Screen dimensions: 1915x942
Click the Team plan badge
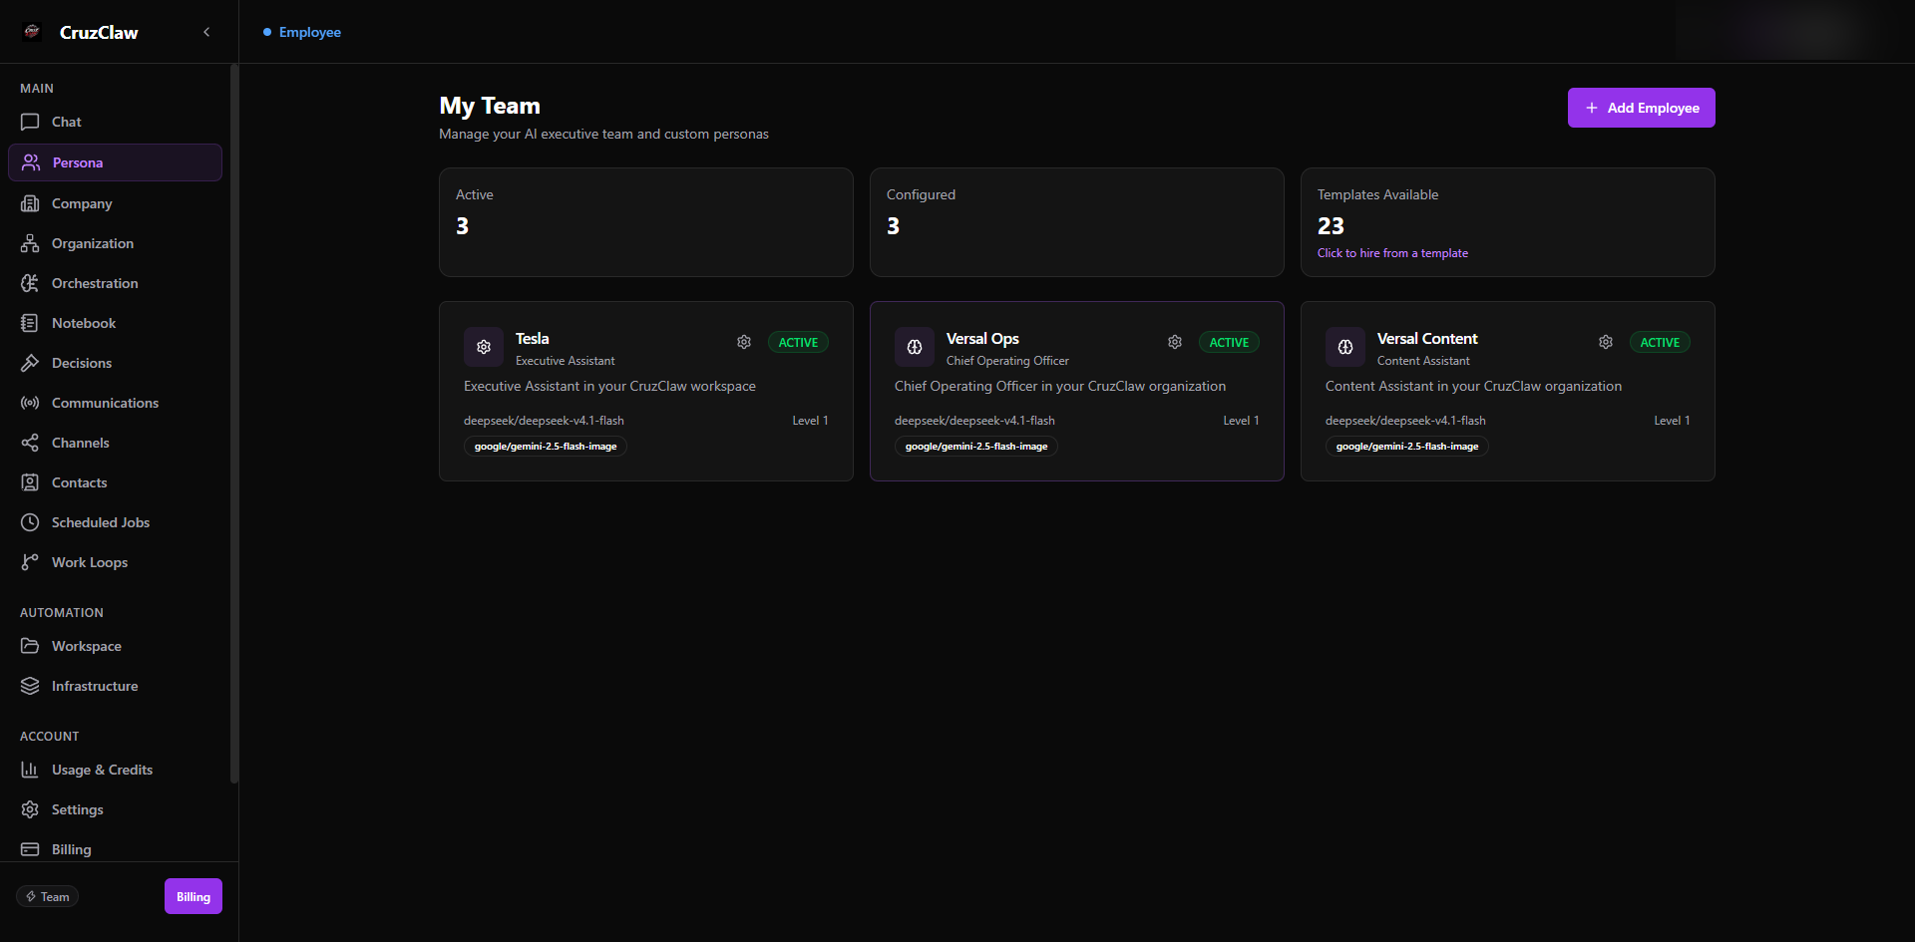click(48, 896)
